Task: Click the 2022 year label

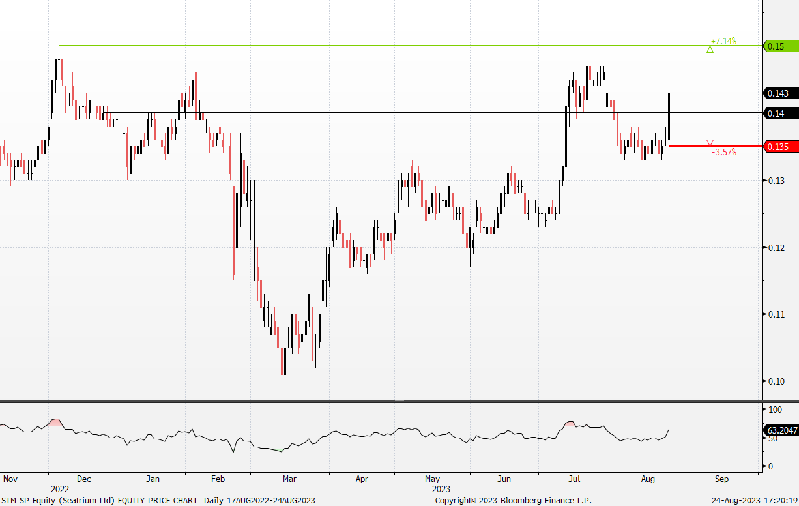Action: (60, 488)
